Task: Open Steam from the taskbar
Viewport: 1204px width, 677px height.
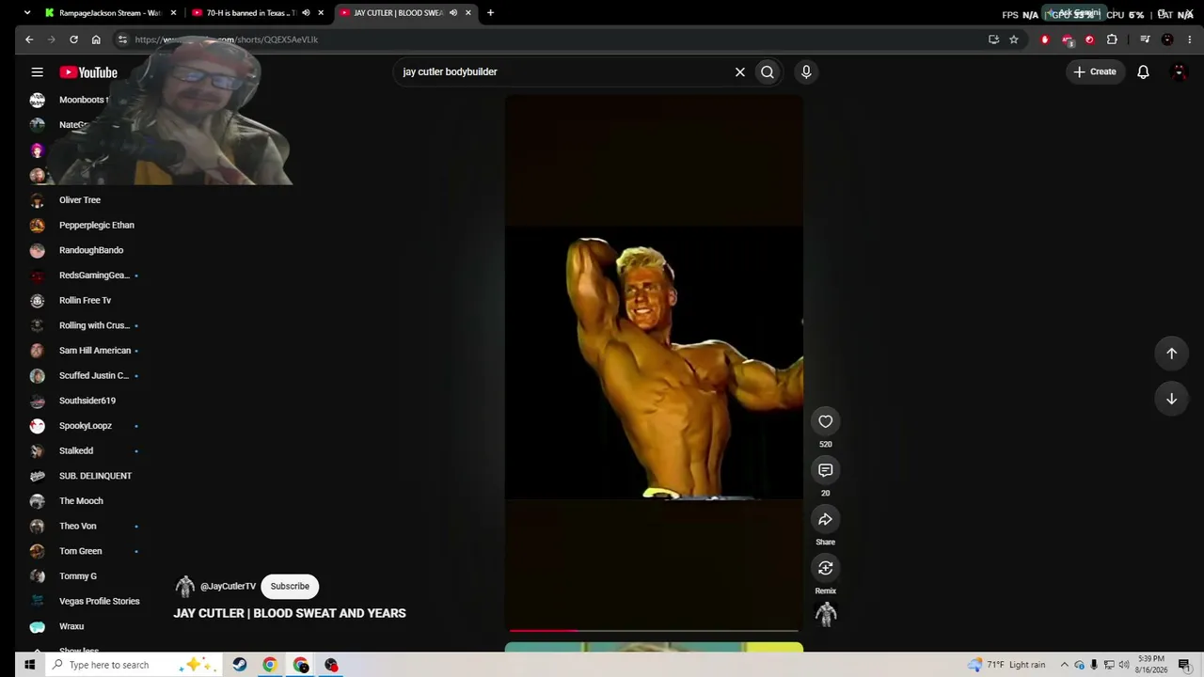Action: click(240, 665)
